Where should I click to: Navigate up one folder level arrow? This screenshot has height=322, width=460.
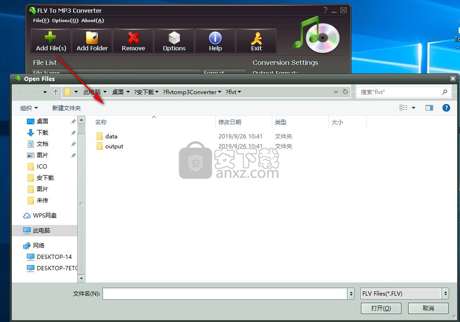point(56,92)
